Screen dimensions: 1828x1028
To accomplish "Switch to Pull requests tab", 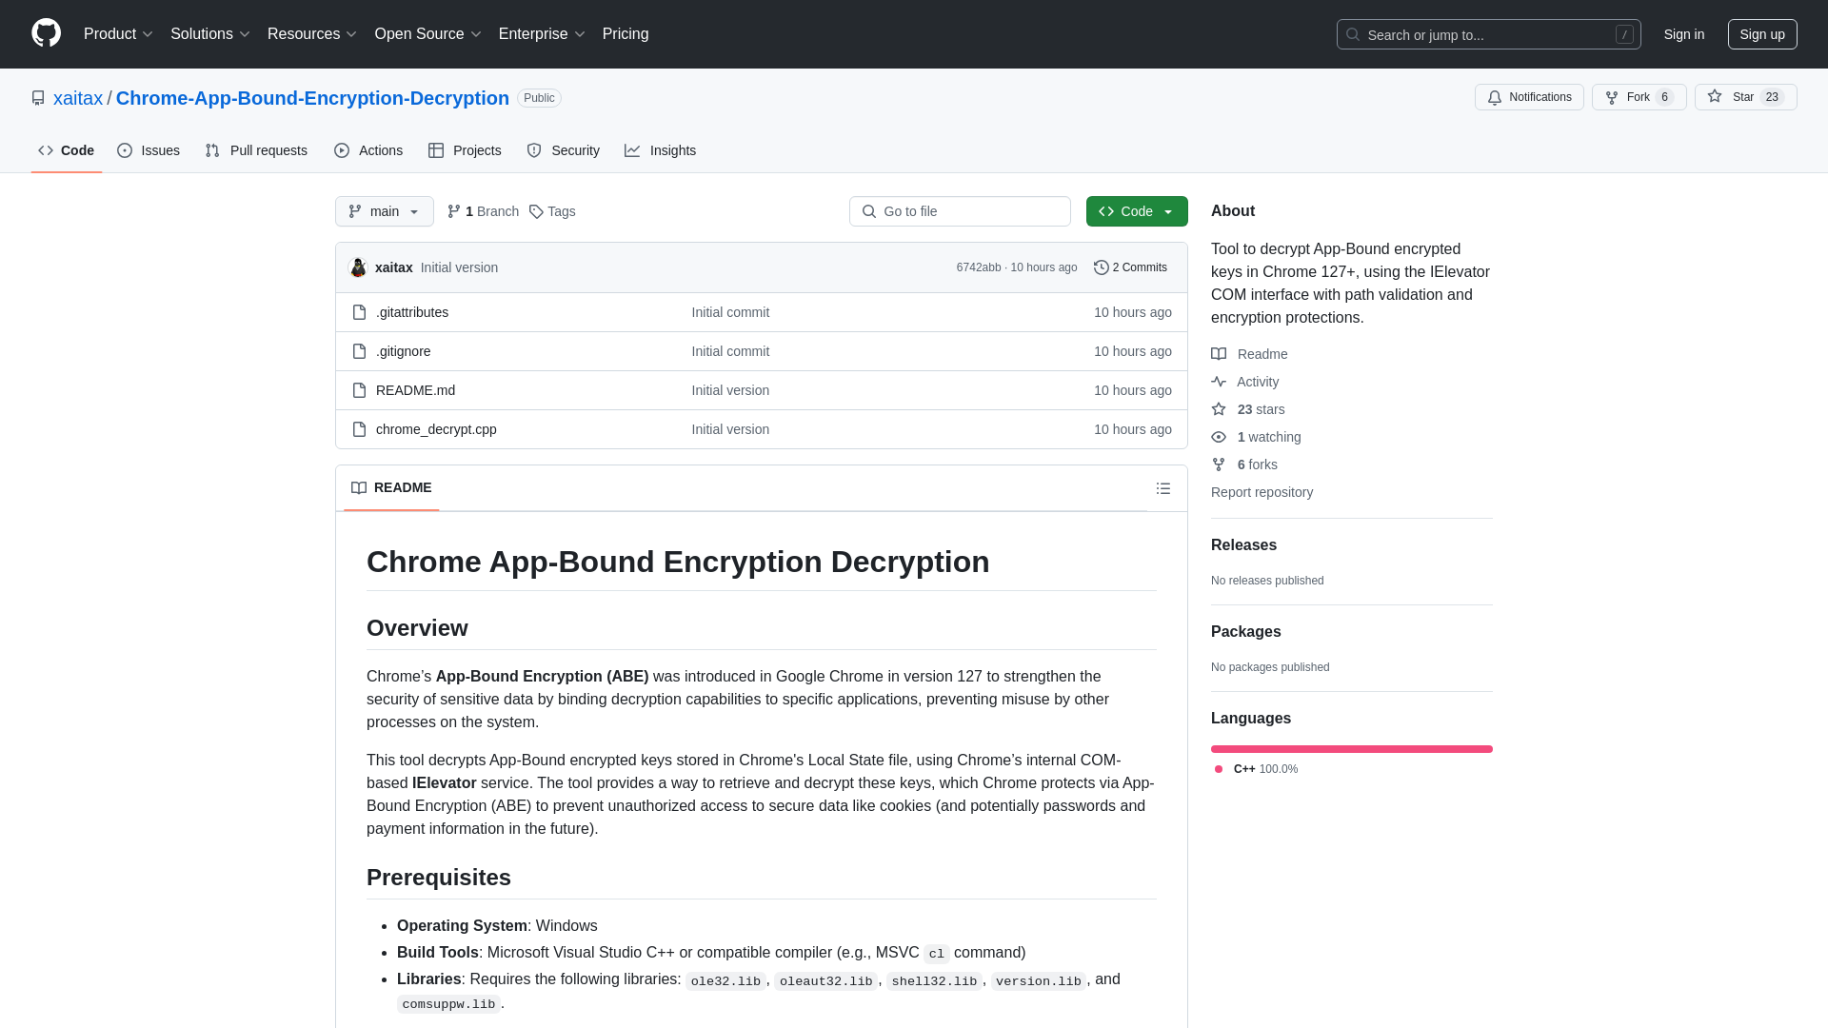I will (x=256, y=150).
